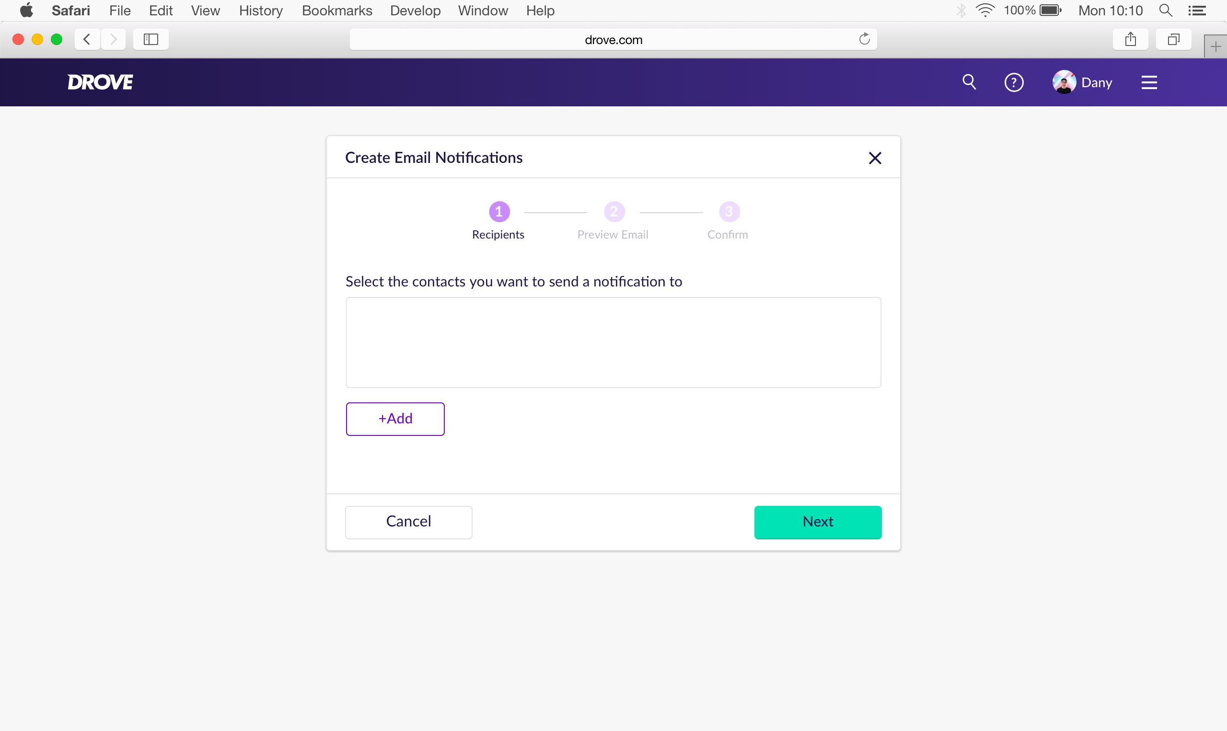This screenshot has width=1227, height=731.
Task: Close the Safari window
Action: (x=18, y=39)
